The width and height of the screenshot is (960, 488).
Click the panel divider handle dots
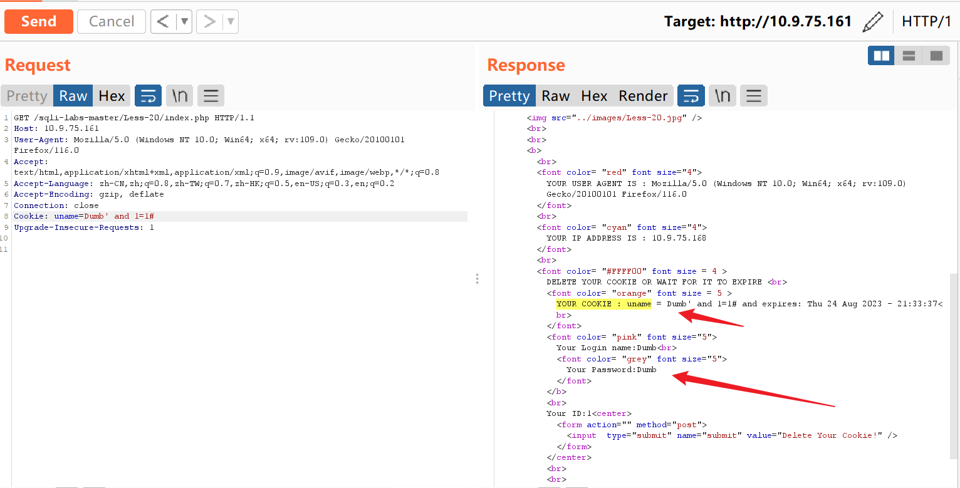tap(477, 279)
